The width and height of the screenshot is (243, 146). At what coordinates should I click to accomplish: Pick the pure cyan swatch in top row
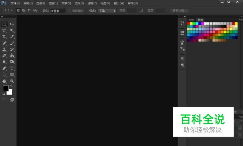point(197,24)
